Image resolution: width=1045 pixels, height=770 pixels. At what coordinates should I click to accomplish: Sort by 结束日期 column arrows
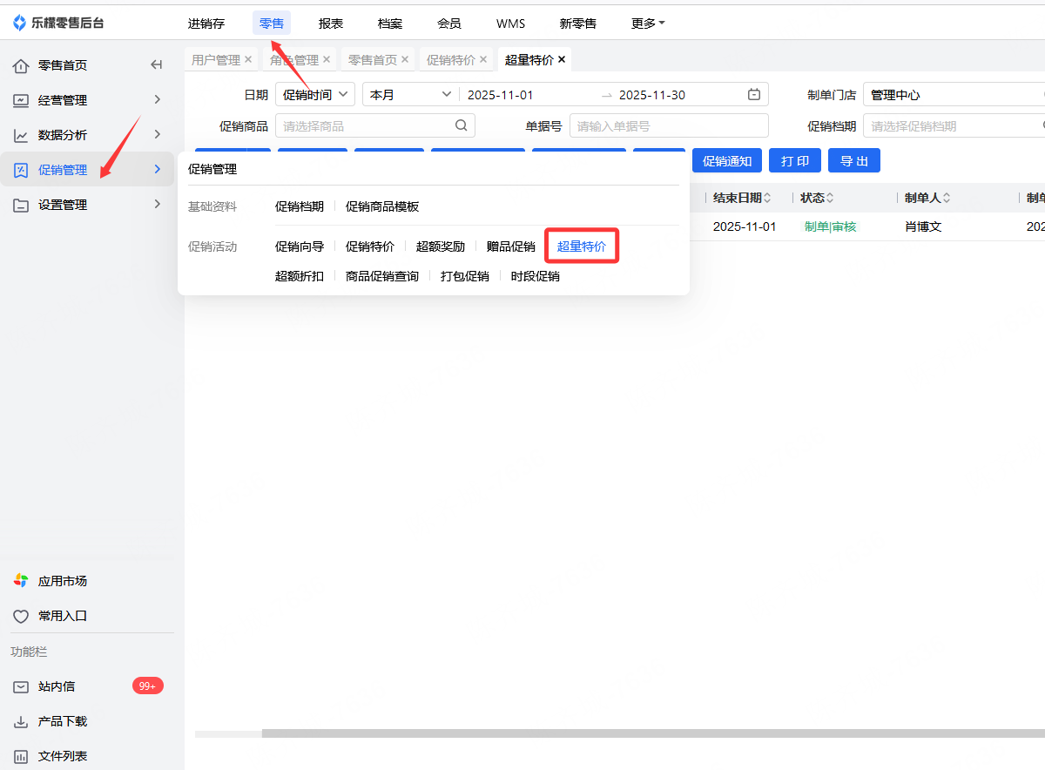point(767,198)
